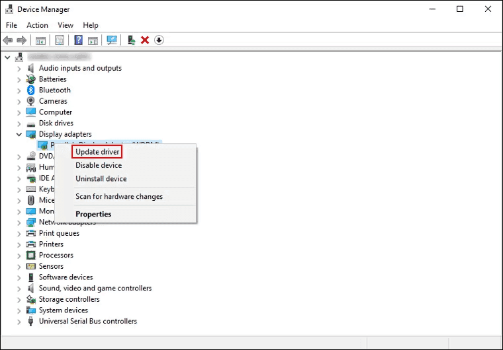Click the Back arrow toolbar icon
Screen dimensions: 503x350
point(8,40)
